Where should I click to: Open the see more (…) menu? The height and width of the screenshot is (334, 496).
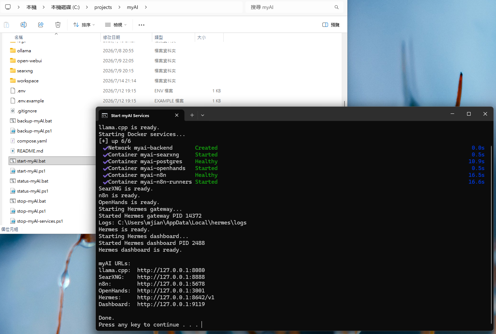(142, 25)
